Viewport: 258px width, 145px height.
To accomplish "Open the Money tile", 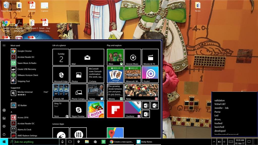I will pyautogui.click(x=115, y=92).
